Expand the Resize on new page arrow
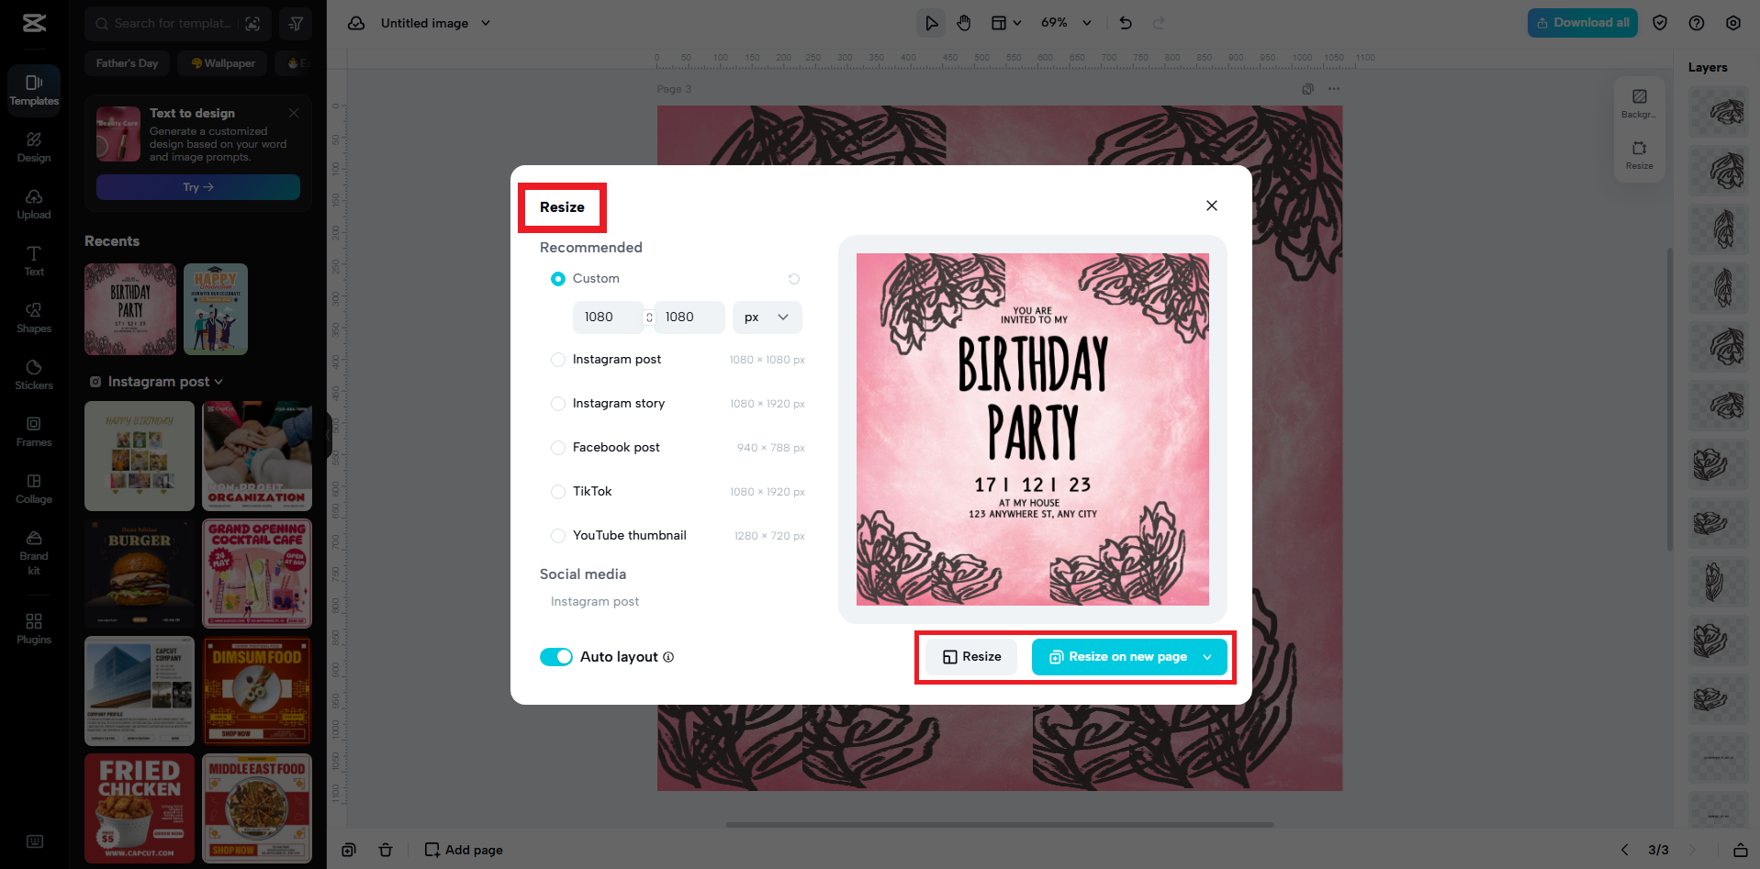1760x869 pixels. pos(1208,657)
